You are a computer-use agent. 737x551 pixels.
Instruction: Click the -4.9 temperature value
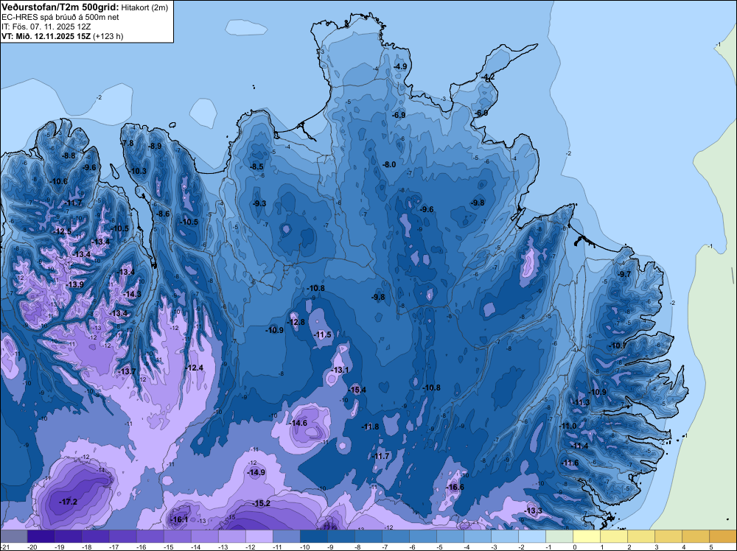[400, 67]
